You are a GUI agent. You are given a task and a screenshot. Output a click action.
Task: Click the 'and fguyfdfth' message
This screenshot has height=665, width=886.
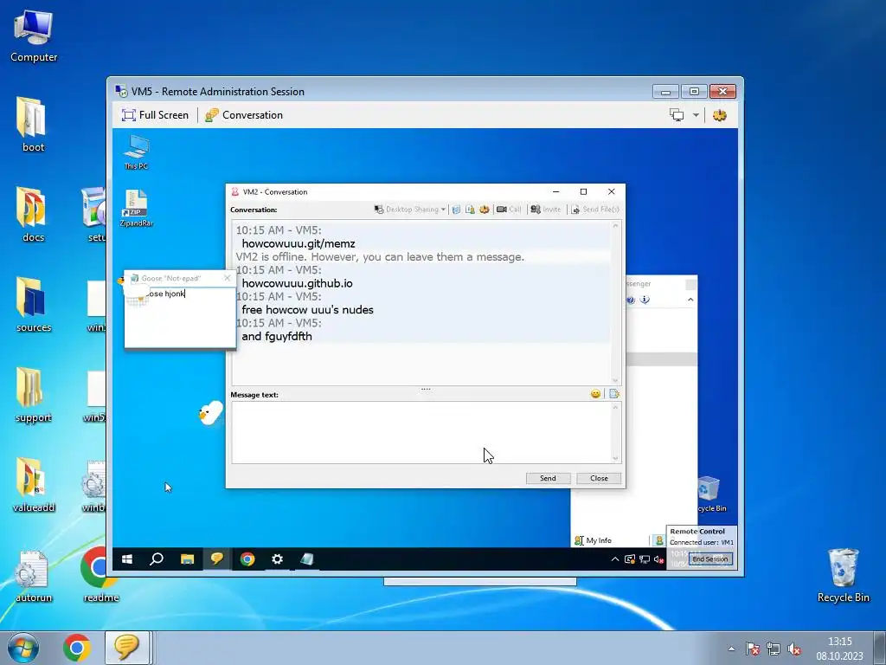click(x=277, y=337)
